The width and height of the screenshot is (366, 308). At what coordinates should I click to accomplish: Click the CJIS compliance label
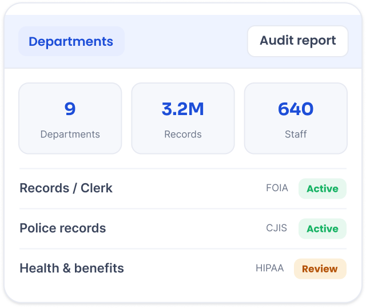277,228
